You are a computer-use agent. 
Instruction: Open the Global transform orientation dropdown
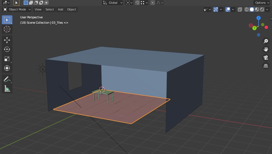click(x=113, y=3)
